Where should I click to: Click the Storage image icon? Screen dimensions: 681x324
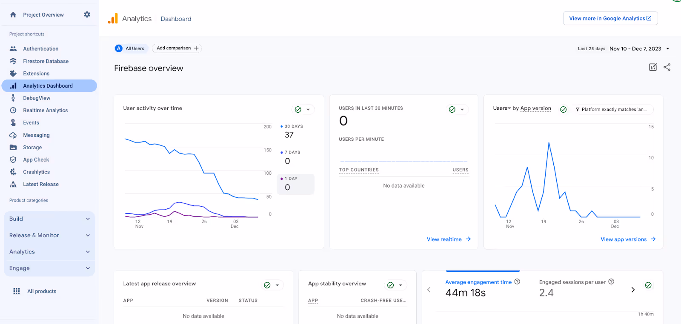(13, 147)
